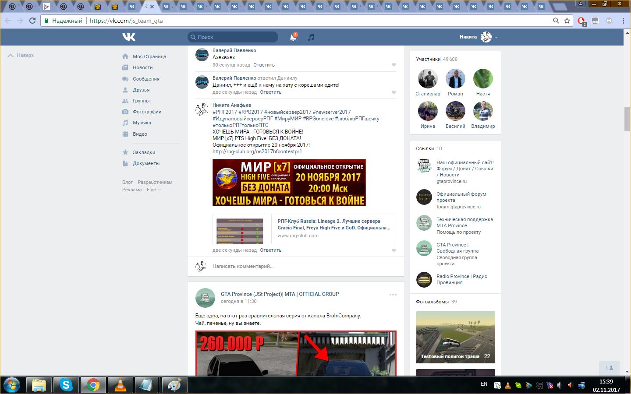This screenshot has width=631, height=394.
Task: Like Valery's comment "Ахвхвхвх" with heart
Action: tap(393, 65)
